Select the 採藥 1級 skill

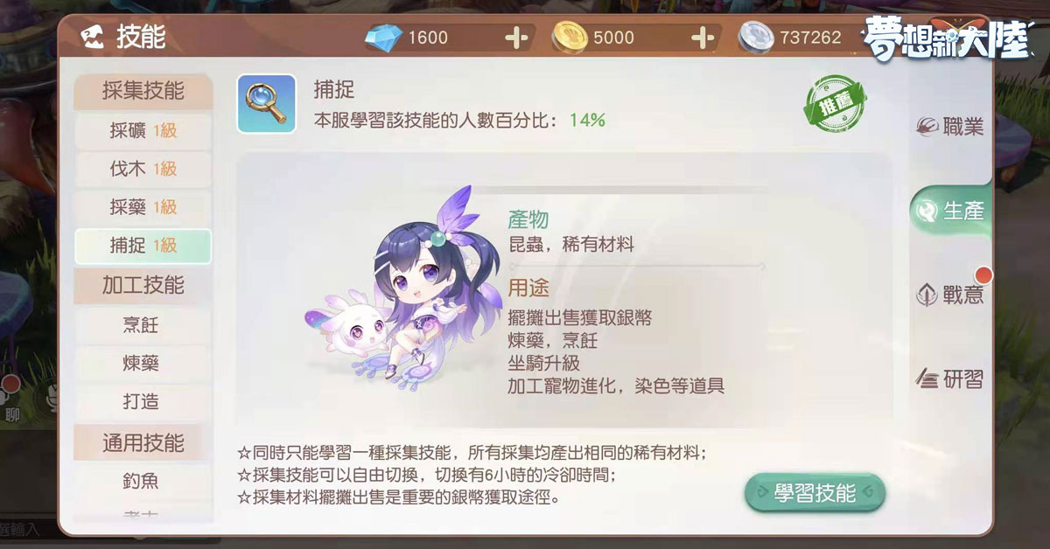tap(143, 207)
